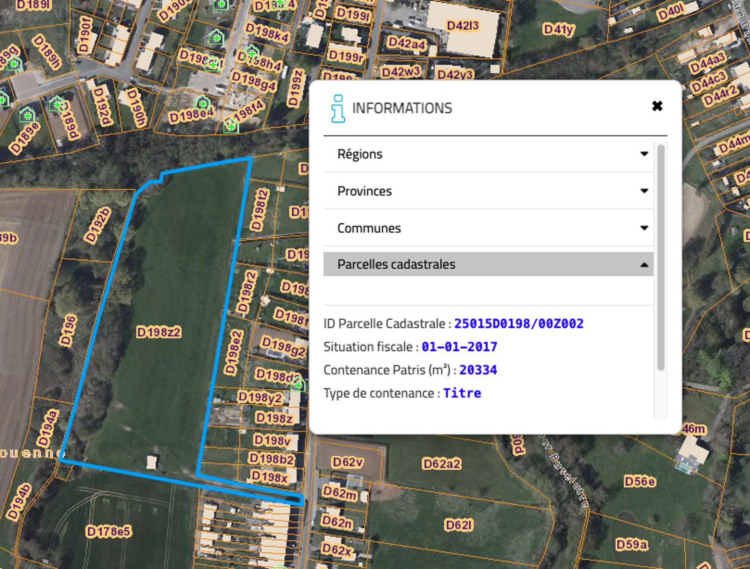Click parcel ID 25015D0198/00Z002 value
The height and width of the screenshot is (569, 750).
click(518, 324)
